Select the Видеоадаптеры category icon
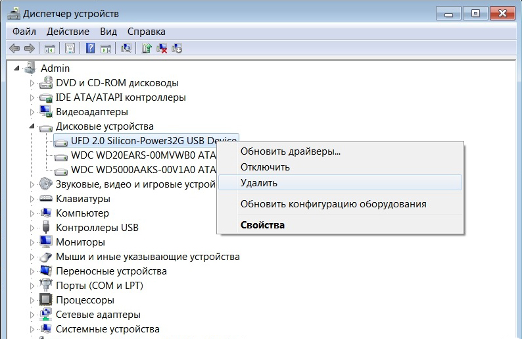The image size is (522, 339). (46, 112)
